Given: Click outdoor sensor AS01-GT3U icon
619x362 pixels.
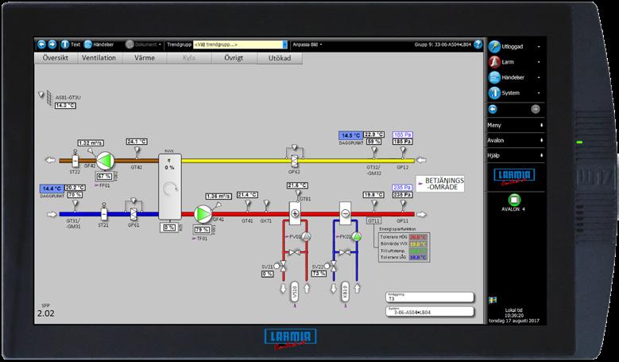Looking at the screenshot, I should click(45, 97).
